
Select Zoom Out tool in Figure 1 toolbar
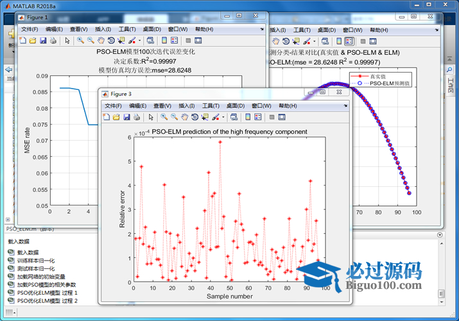(x=91, y=40)
